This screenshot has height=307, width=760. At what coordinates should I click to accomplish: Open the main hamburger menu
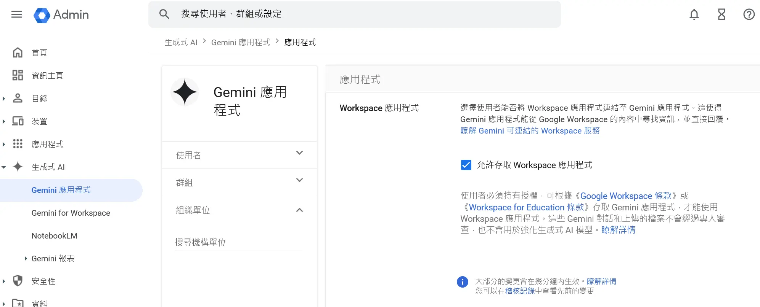(x=16, y=14)
